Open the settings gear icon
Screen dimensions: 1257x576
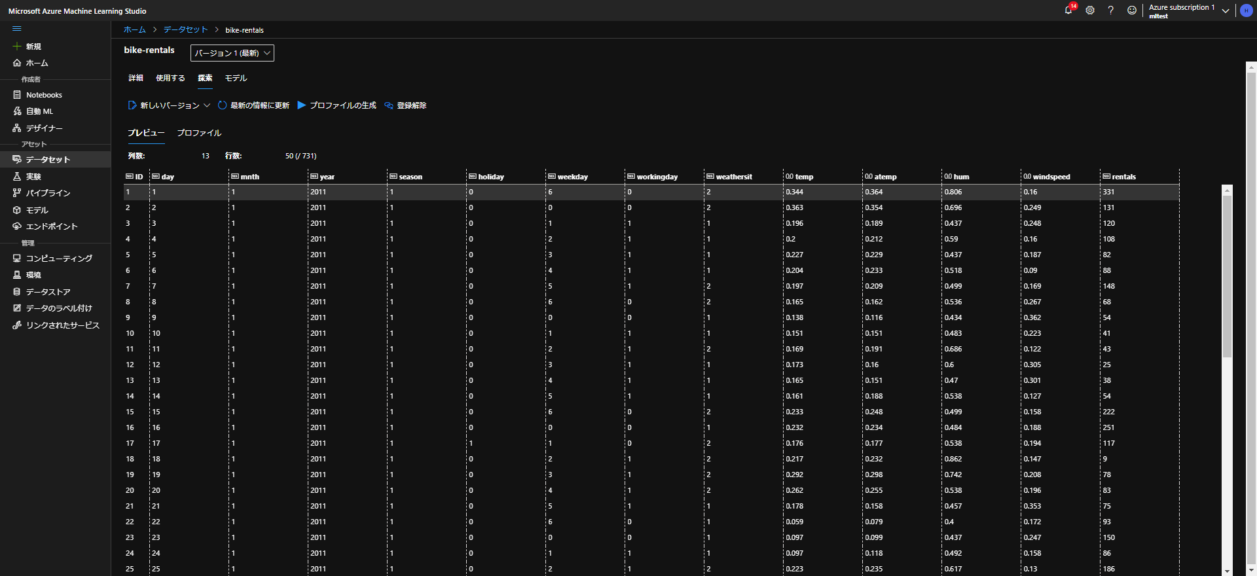coord(1090,10)
